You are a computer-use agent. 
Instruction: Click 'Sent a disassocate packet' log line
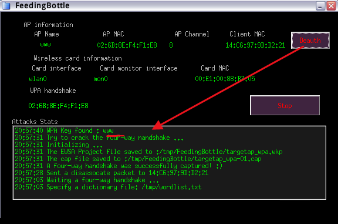coord(111,173)
